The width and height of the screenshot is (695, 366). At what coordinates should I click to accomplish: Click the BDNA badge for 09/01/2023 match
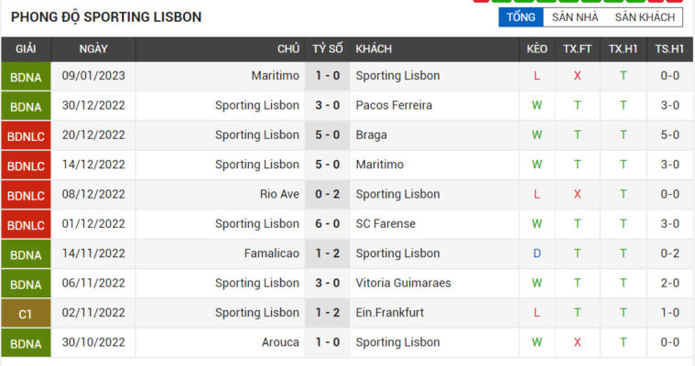tap(26, 77)
